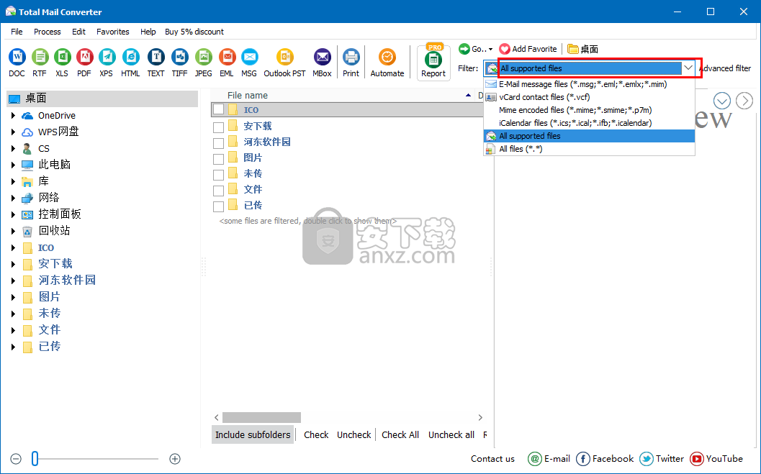
Task: Open the Process menu
Action: (47, 32)
